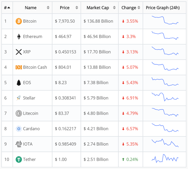View Bitcoin's 24h price graph
The height and width of the screenshot is (169, 188).
(165, 21)
